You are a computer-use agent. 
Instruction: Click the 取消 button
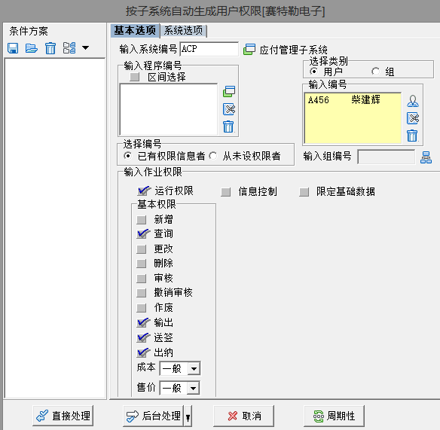pyautogui.click(x=243, y=416)
